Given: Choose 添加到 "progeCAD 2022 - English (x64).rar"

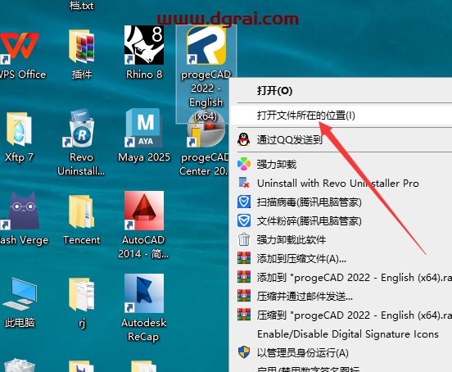Looking at the screenshot, I should (341, 277).
